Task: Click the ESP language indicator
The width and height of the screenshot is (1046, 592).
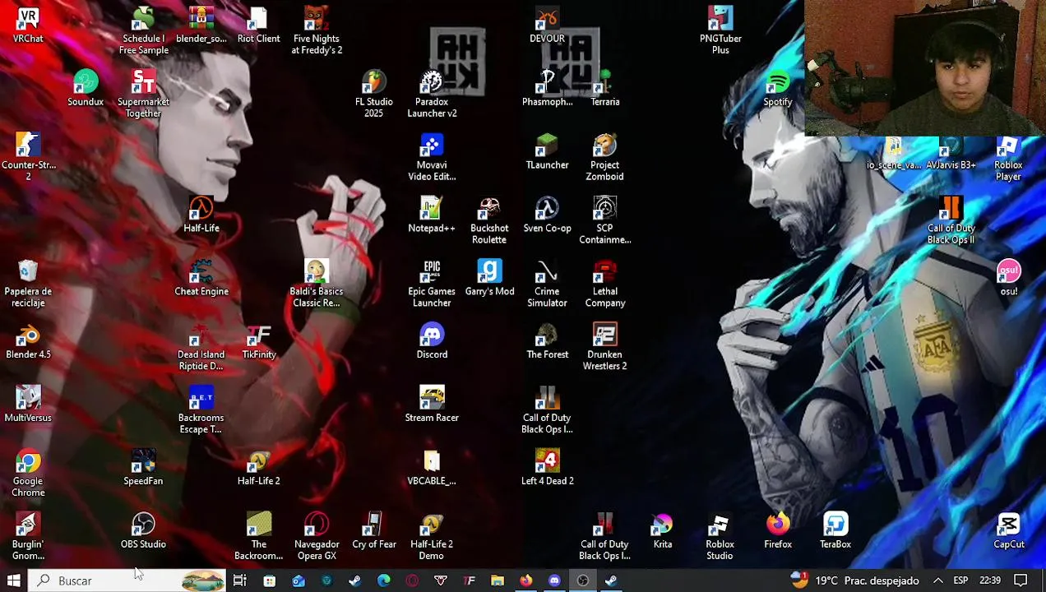Action: [960, 580]
